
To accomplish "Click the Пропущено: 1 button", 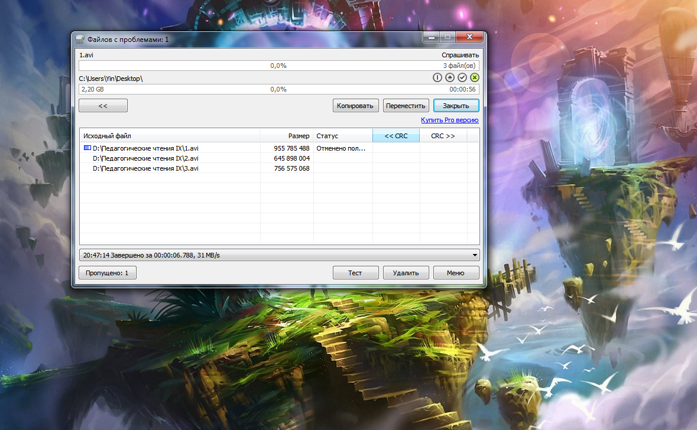I will pyautogui.click(x=108, y=273).
